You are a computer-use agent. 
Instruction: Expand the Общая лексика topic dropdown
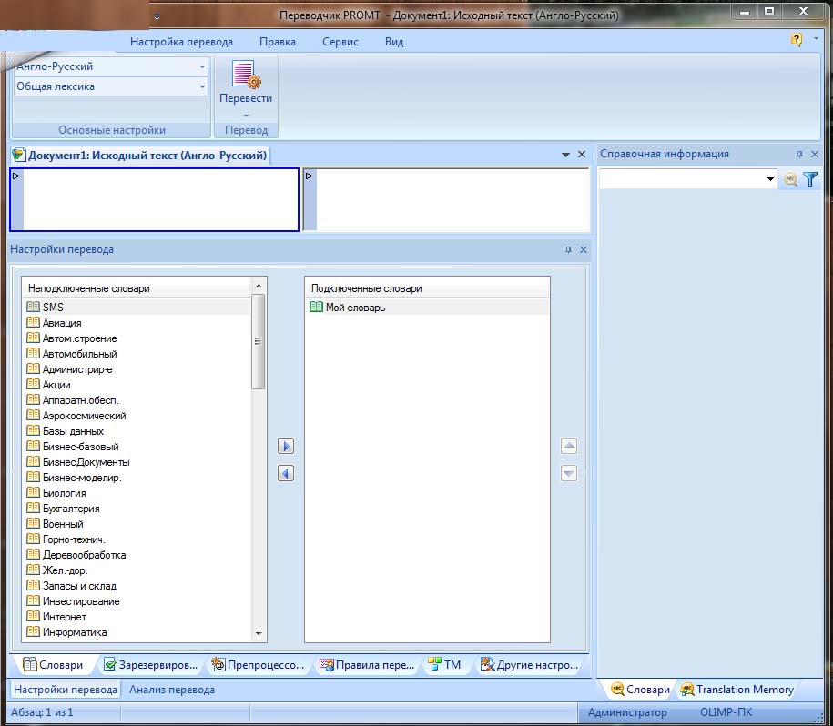(202, 87)
